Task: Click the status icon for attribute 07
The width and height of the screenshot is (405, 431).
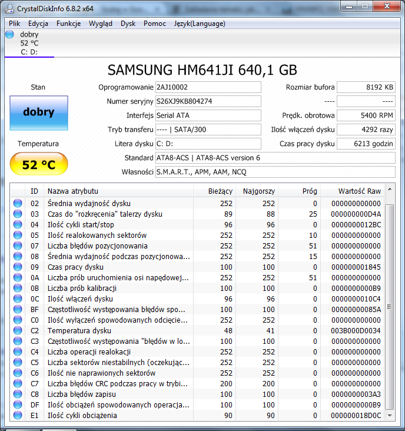Action: (x=18, y=246)
